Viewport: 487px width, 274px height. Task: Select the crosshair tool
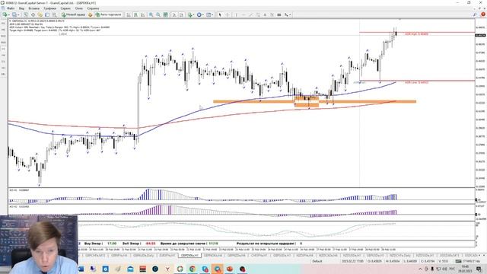click(x=228, y=14)
